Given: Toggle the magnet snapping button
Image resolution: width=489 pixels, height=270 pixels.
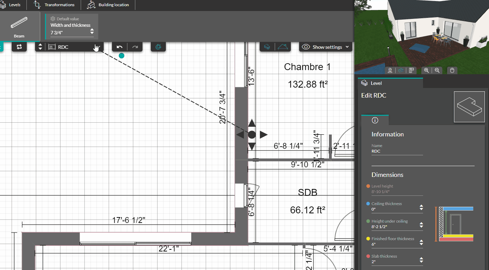Looking at the screenshot, I should point(158,47).
